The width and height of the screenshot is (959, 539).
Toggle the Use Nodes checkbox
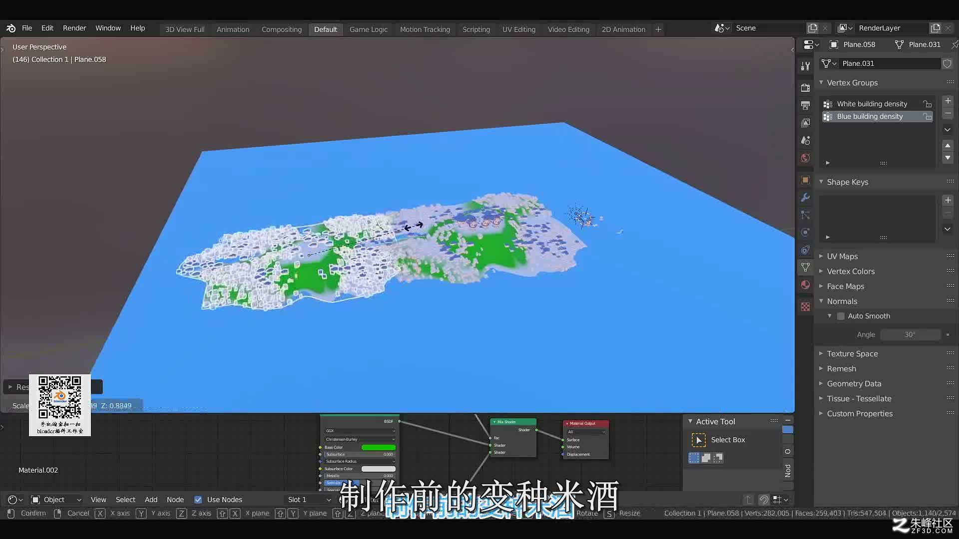click(x=198, y=500)
